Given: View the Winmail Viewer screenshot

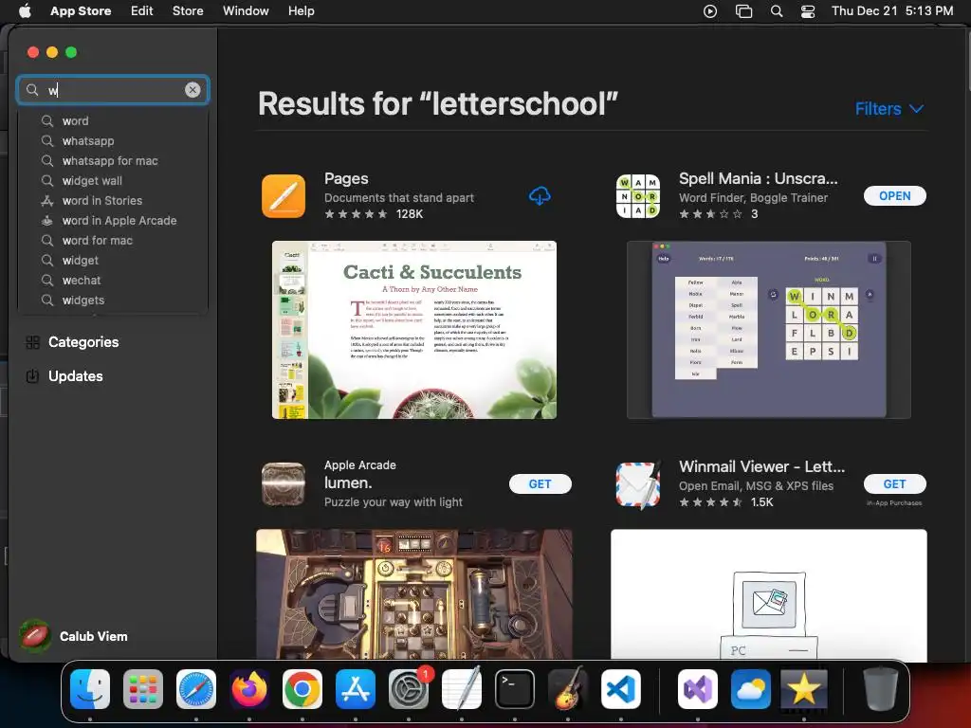Looking at the screenshot, I should click(768, 593).
